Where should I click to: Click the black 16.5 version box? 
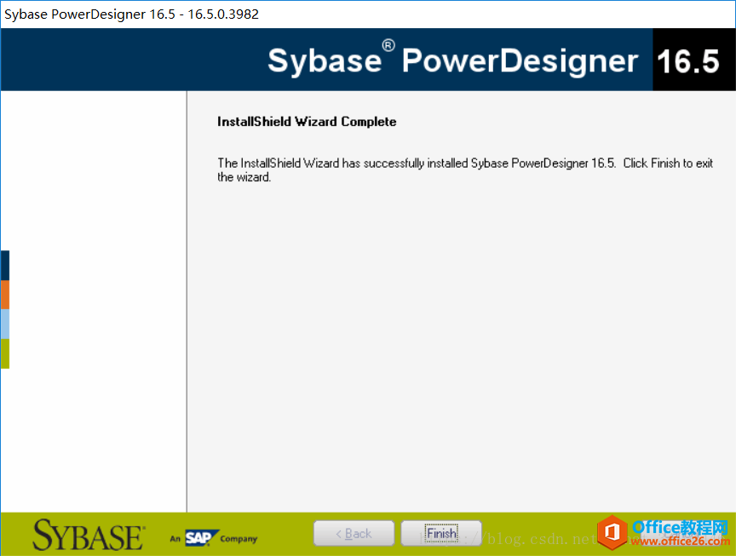click(x=688, y=60)
